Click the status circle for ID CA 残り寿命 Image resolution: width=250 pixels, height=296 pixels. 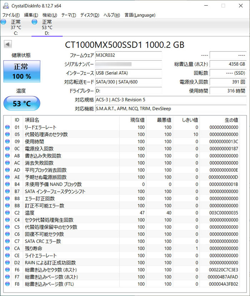click(7, 248)
